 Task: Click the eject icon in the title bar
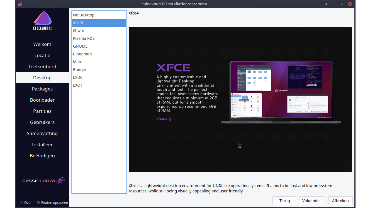pos(326,4)
